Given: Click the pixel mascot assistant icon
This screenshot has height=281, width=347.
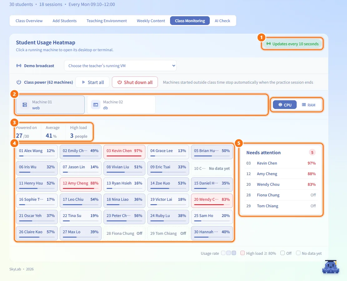Looking at the screenshot, I should pos(331,267).
